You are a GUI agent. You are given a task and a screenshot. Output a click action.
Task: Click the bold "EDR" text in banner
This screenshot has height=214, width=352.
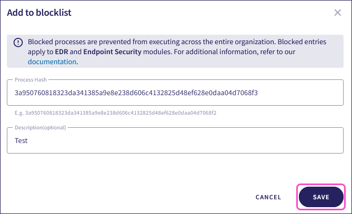tap(62, 53)
